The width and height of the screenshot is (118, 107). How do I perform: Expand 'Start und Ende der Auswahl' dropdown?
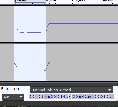click(71, 90)
